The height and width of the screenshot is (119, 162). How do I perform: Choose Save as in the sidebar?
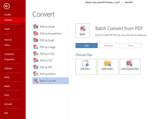tap(8, 40)
